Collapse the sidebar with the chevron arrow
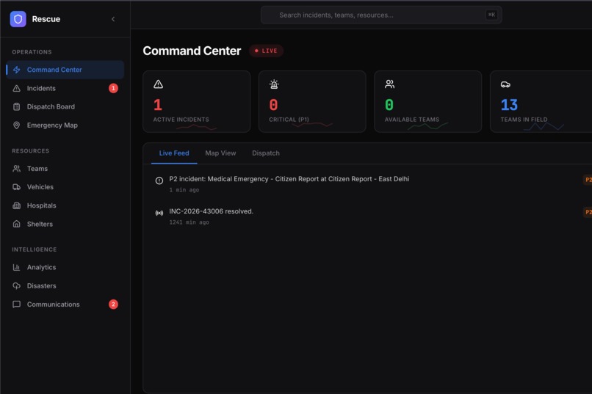592x394 pixels. [x=113, y=19]
